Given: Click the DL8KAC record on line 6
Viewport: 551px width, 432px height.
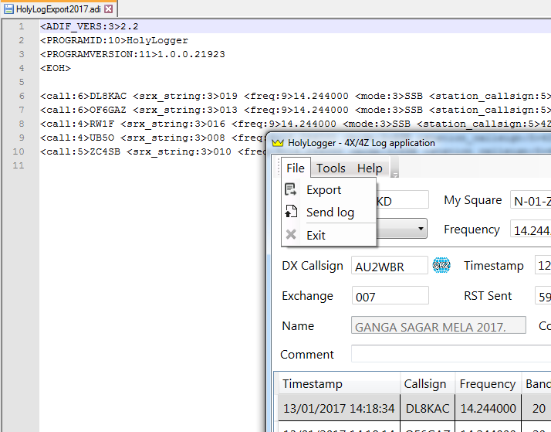Looking at the screenshot, I should (295, 96).
